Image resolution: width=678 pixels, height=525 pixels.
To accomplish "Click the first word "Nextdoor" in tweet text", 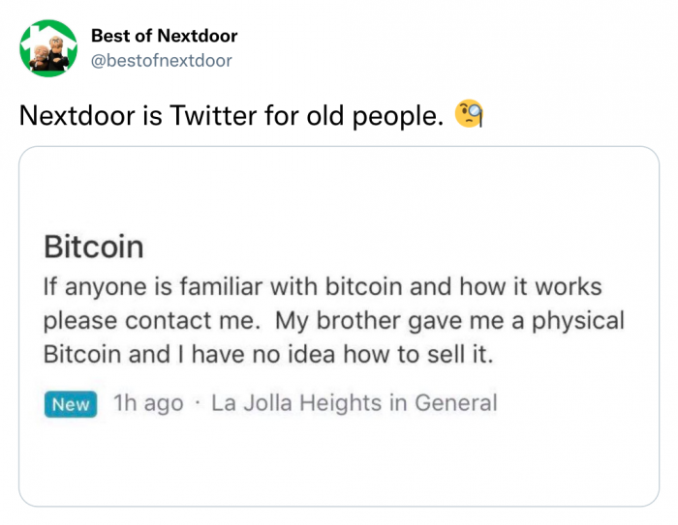I will (79, 117).
